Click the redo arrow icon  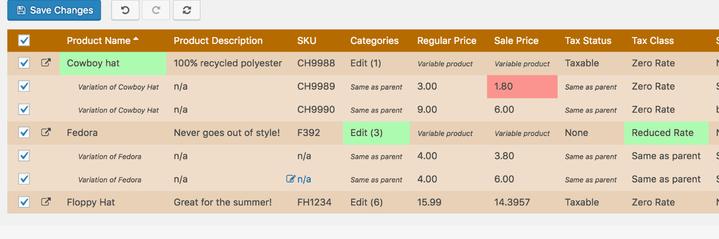pyautogui.click(x=156, y=10)
